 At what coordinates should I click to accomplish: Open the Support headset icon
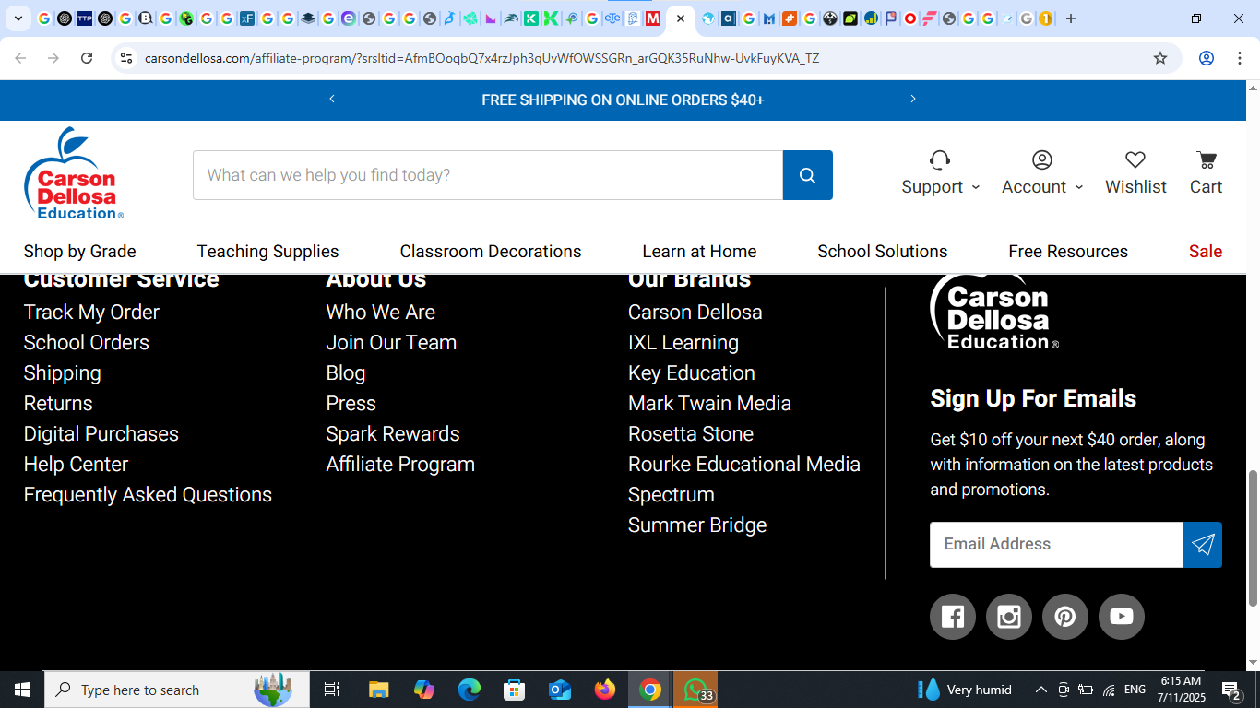940,160
